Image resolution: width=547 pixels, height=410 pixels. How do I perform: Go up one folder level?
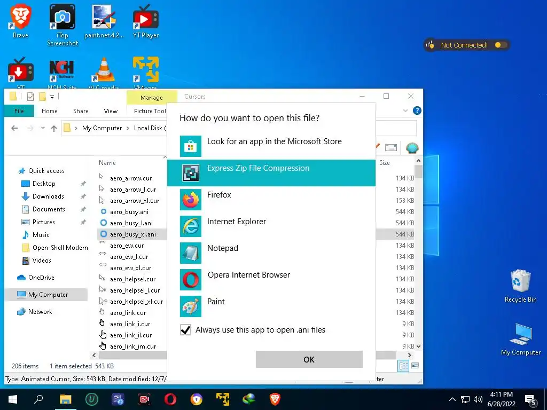click(54, 128)
